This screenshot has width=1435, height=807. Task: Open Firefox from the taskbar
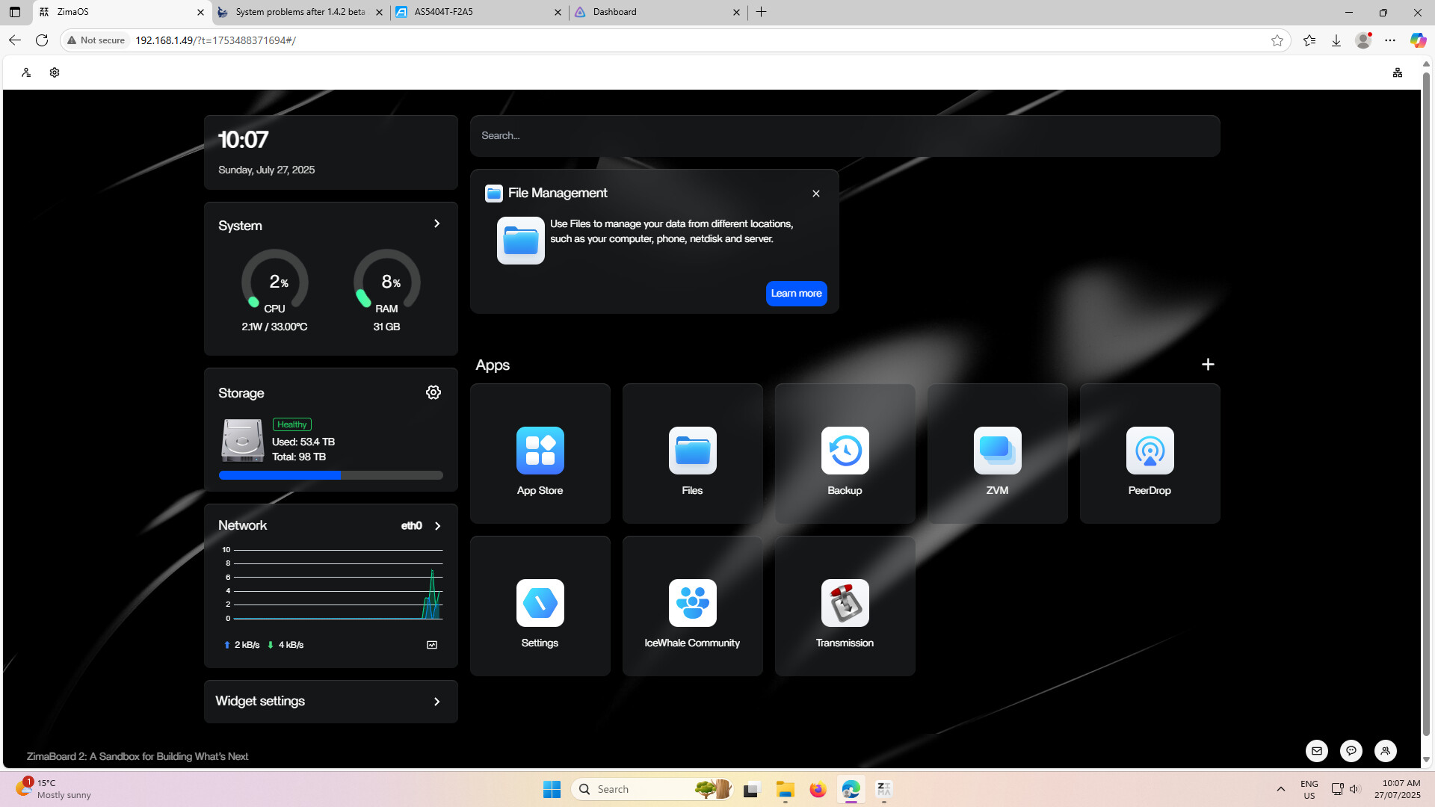[818, 789]
